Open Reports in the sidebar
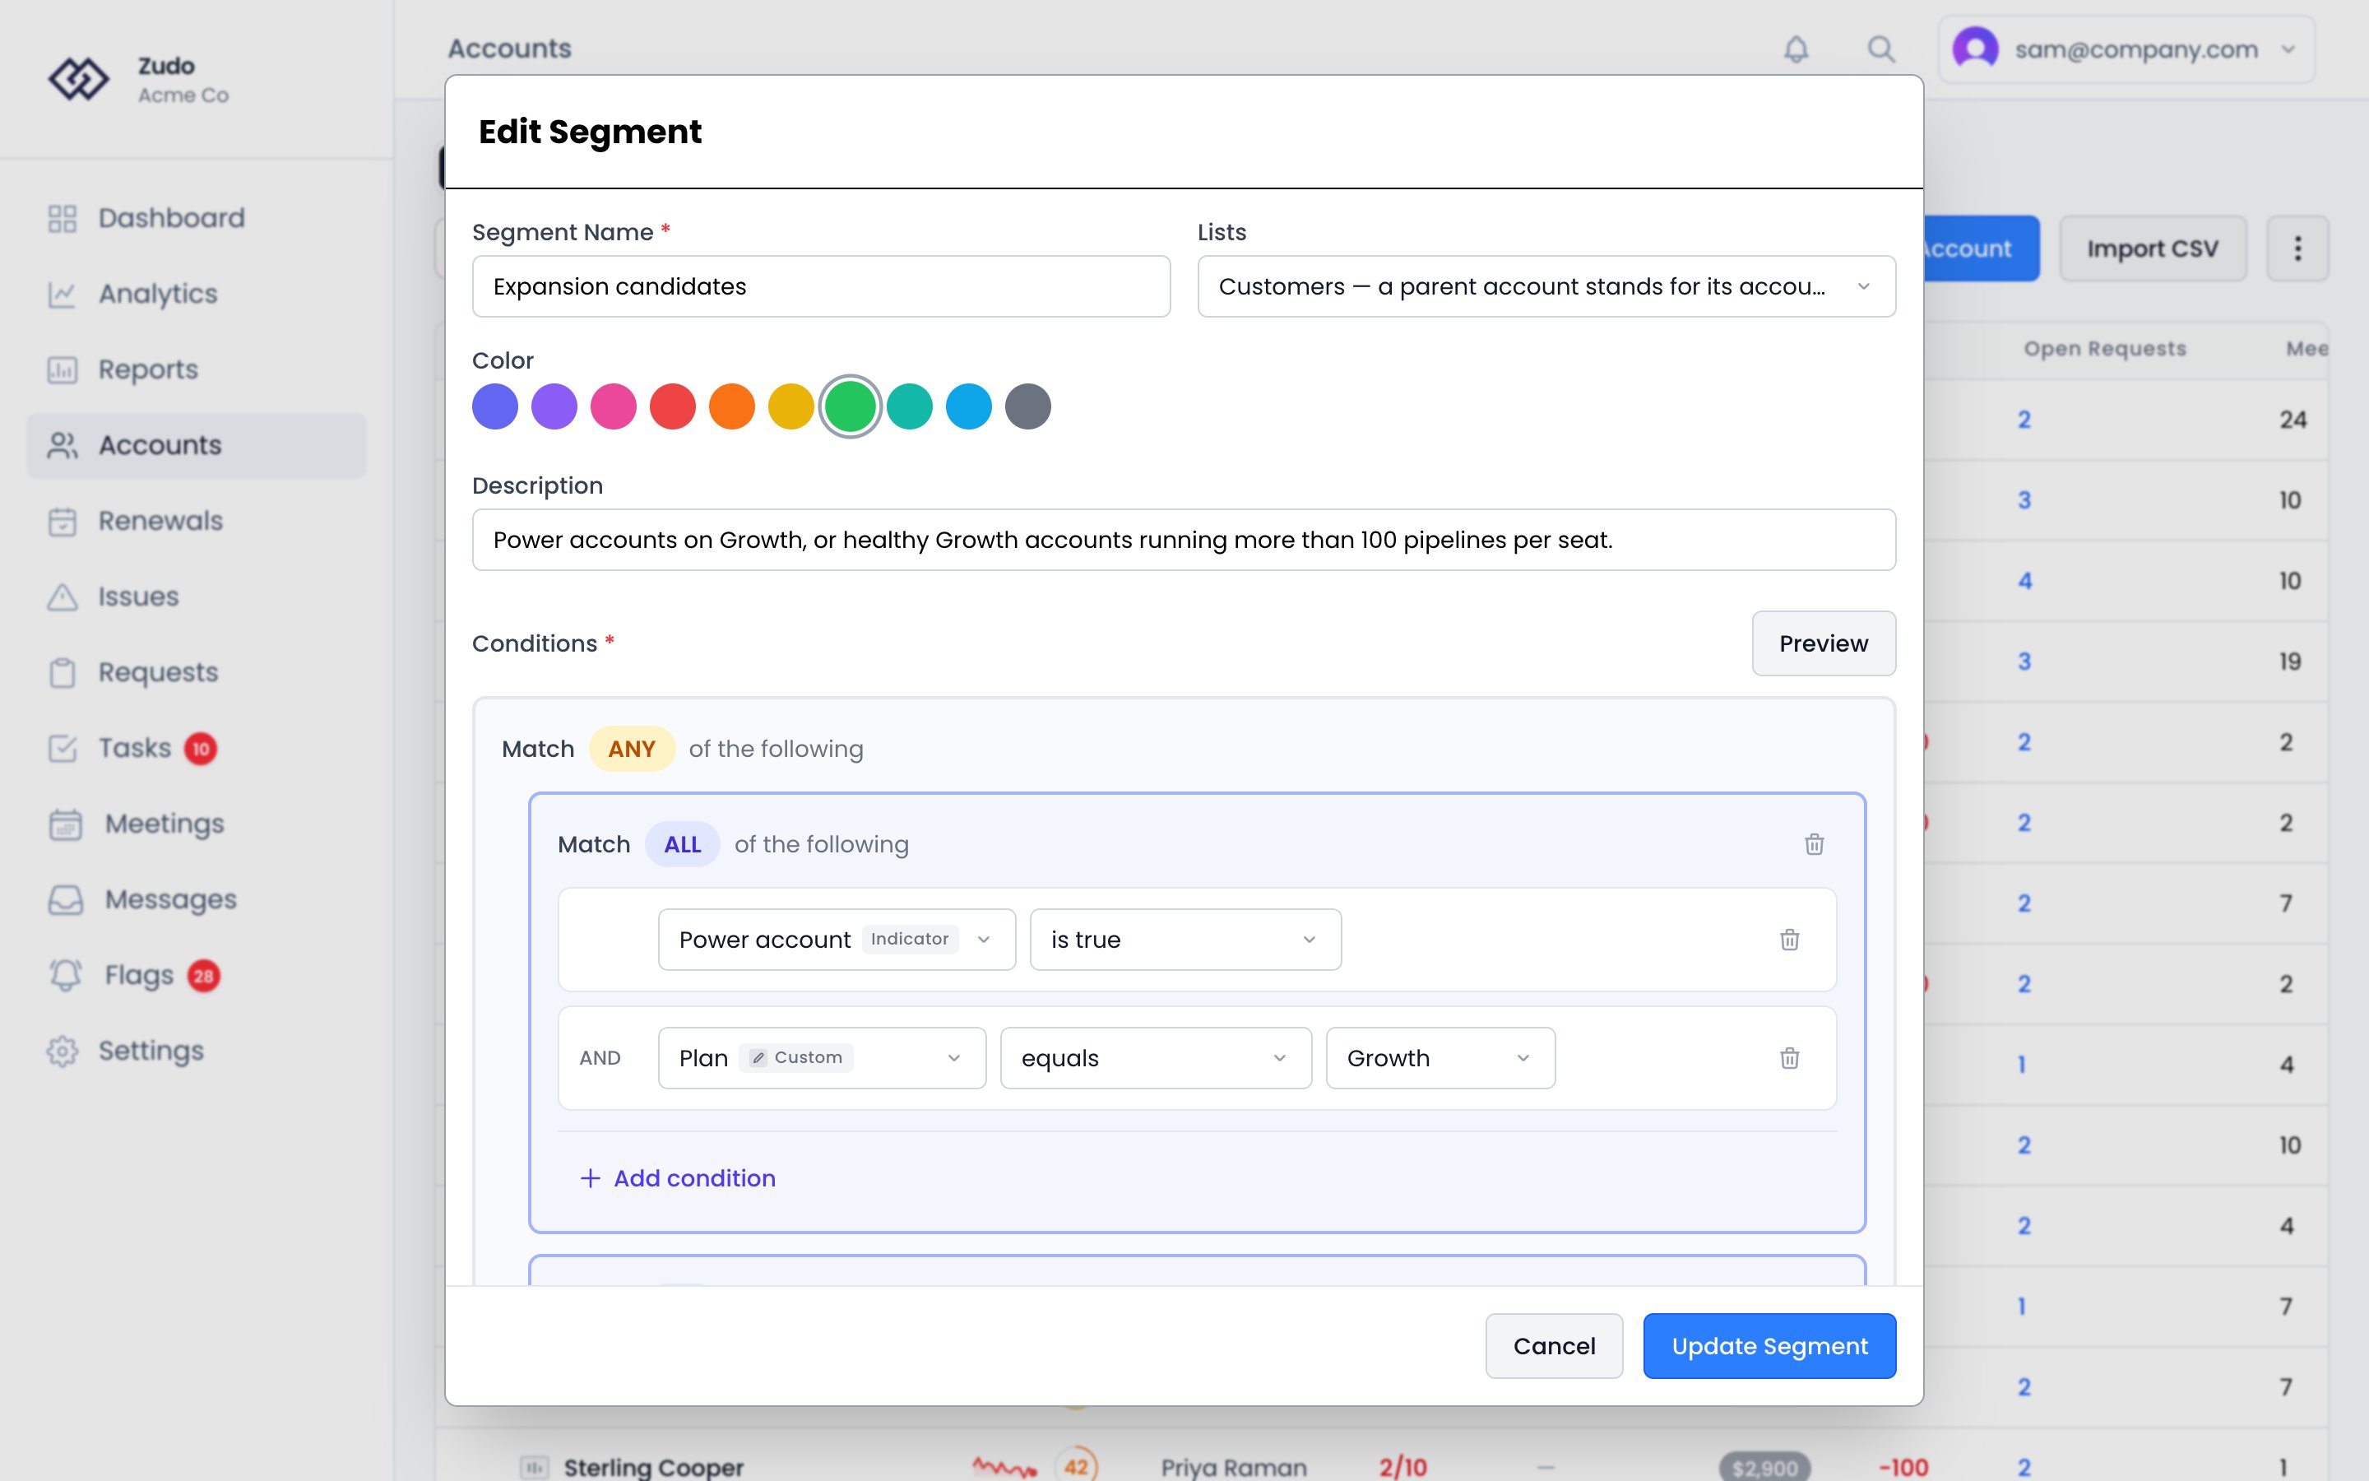2369x1481 pixels. click(196, 369)
